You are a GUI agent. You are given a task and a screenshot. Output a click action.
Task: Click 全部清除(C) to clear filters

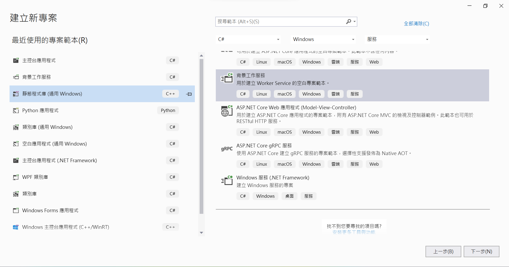click(x=416, y=24)
